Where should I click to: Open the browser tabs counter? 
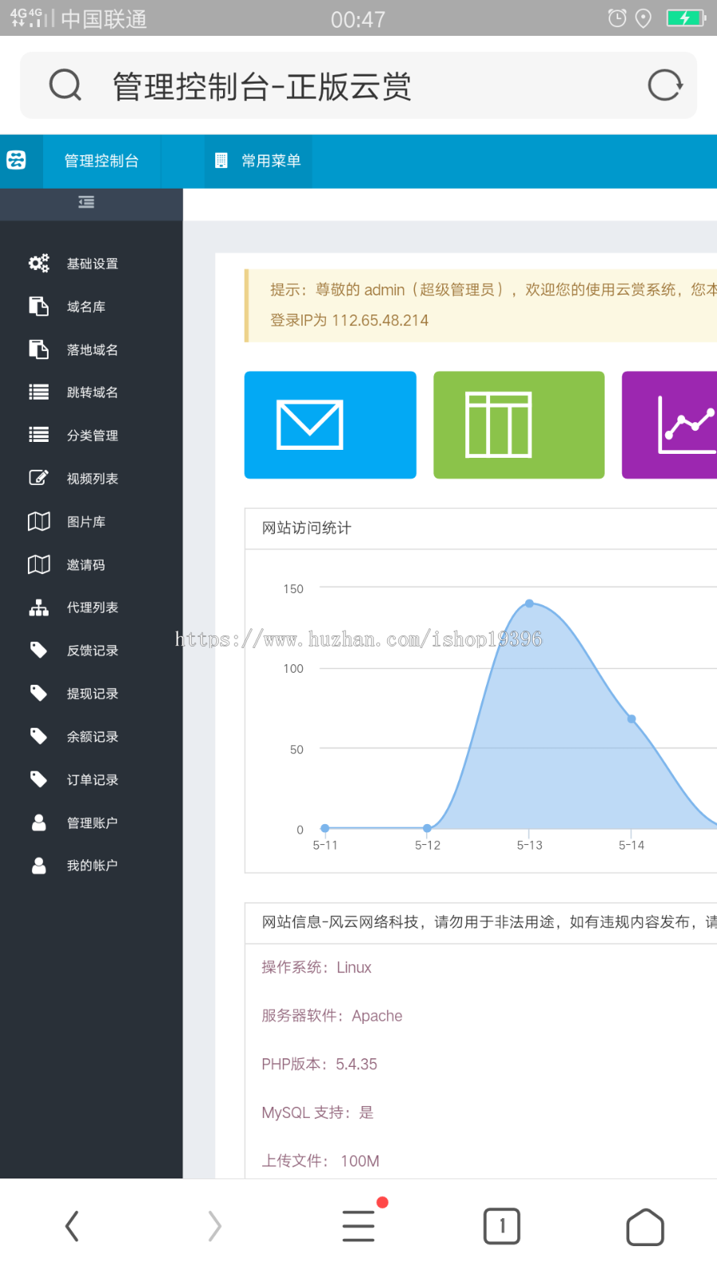click(x=502, y=1226)
